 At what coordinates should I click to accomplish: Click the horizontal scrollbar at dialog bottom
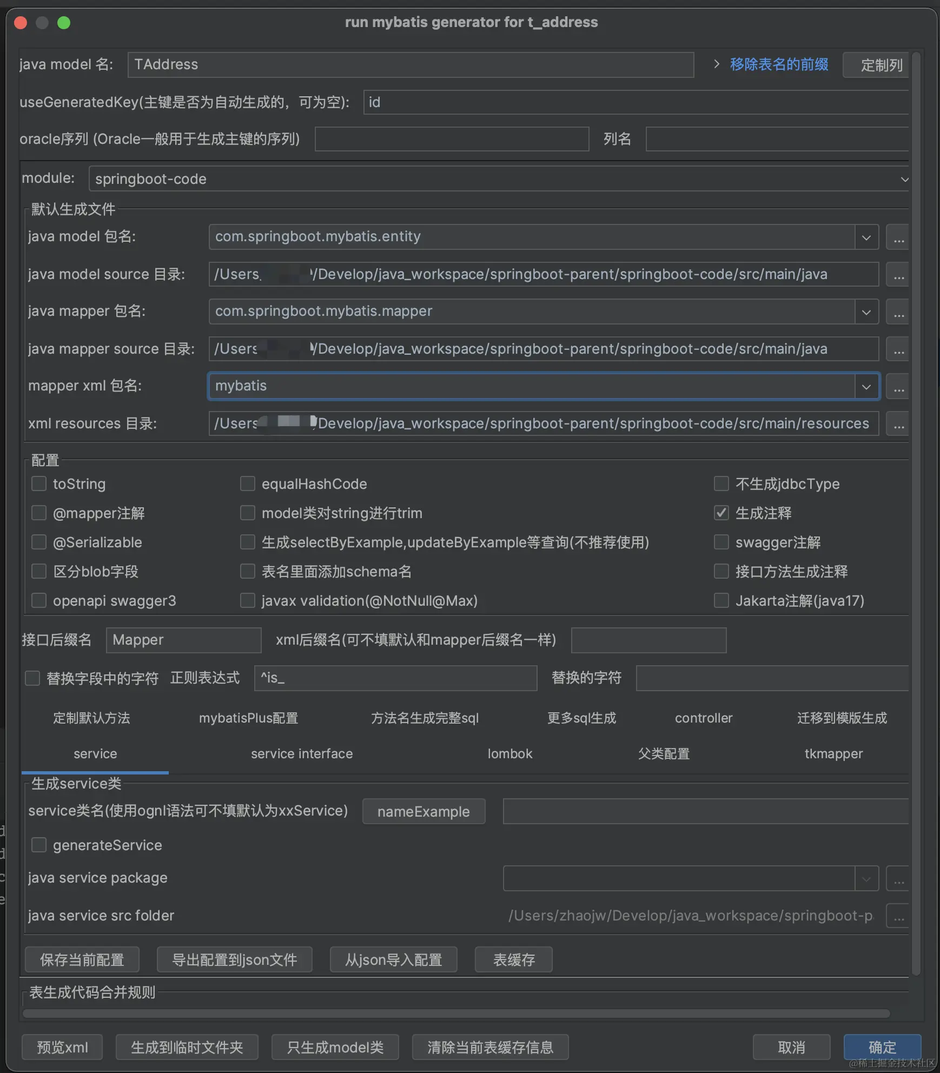pos(456,1013)
